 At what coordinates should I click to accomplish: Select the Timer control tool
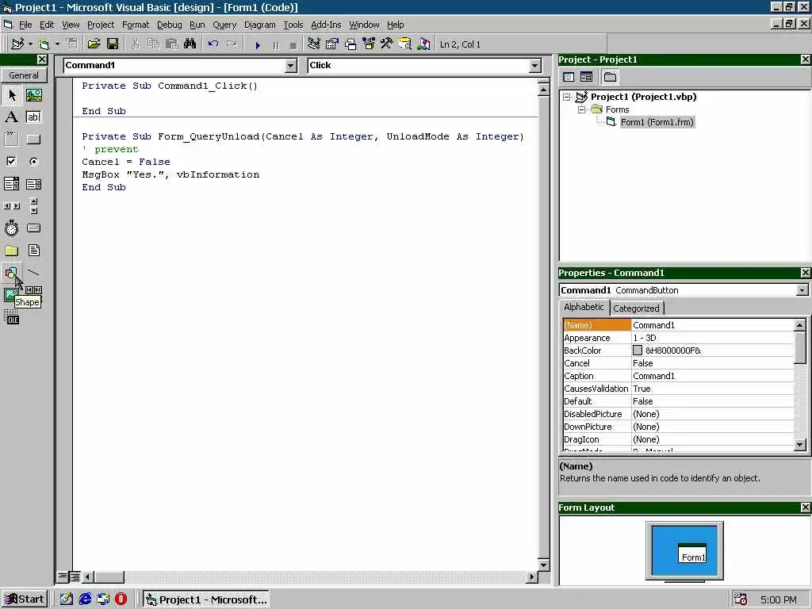11,228
